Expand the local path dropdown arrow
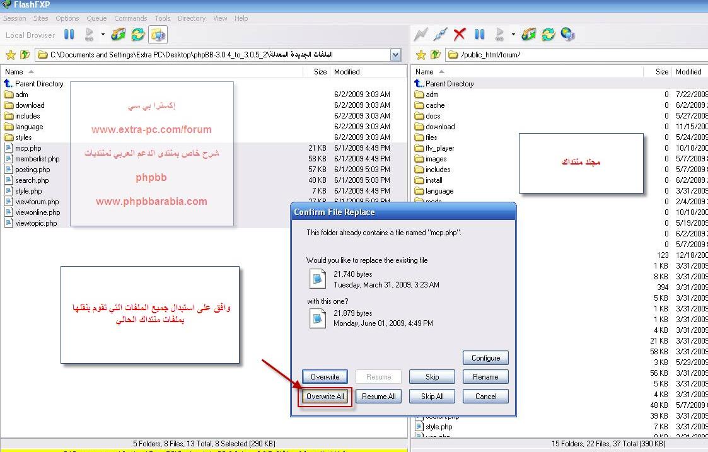Image resolution: width=708 pixels, height=452 pixels. coord(395,55)
